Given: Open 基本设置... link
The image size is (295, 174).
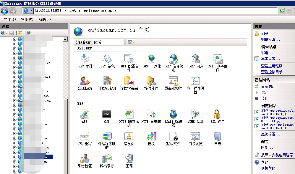Looking at the screenshot, I should [x=270, y=59].
